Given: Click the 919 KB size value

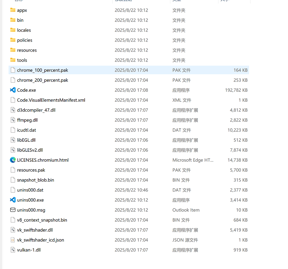Looking at the screenshot, I should point(240,250).
